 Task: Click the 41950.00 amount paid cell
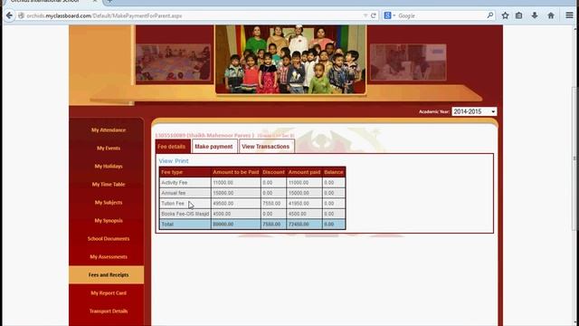pyautogui.click(x=304, y=203)
